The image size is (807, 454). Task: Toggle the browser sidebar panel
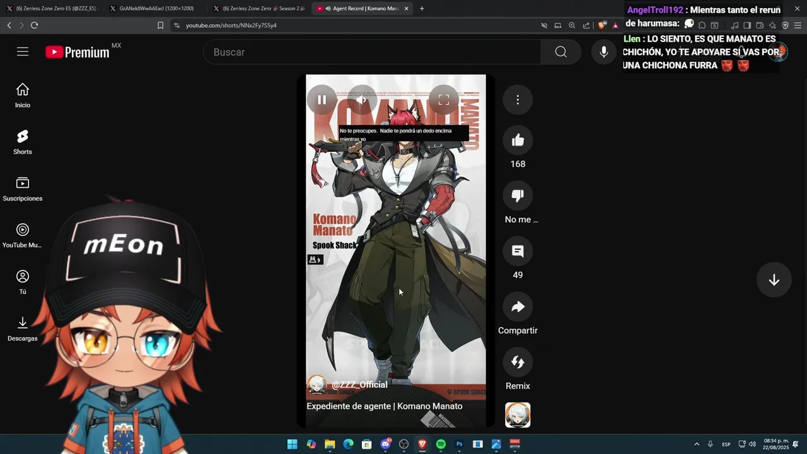click(747, 25)
